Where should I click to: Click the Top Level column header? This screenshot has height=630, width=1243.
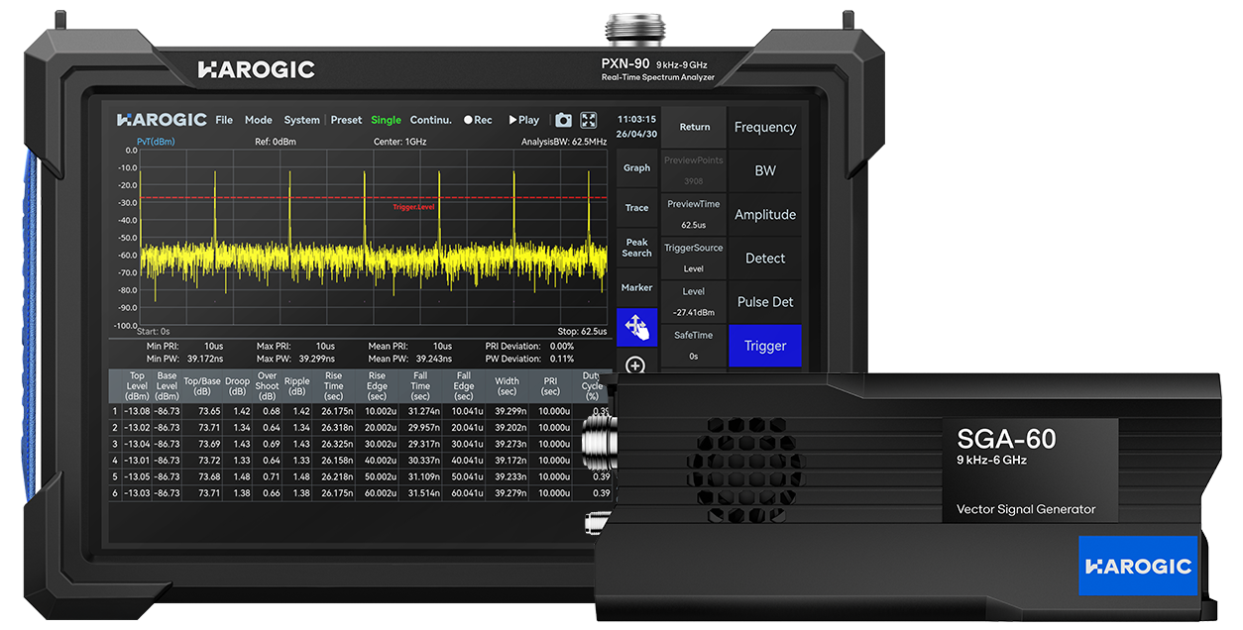coord(137,386)
